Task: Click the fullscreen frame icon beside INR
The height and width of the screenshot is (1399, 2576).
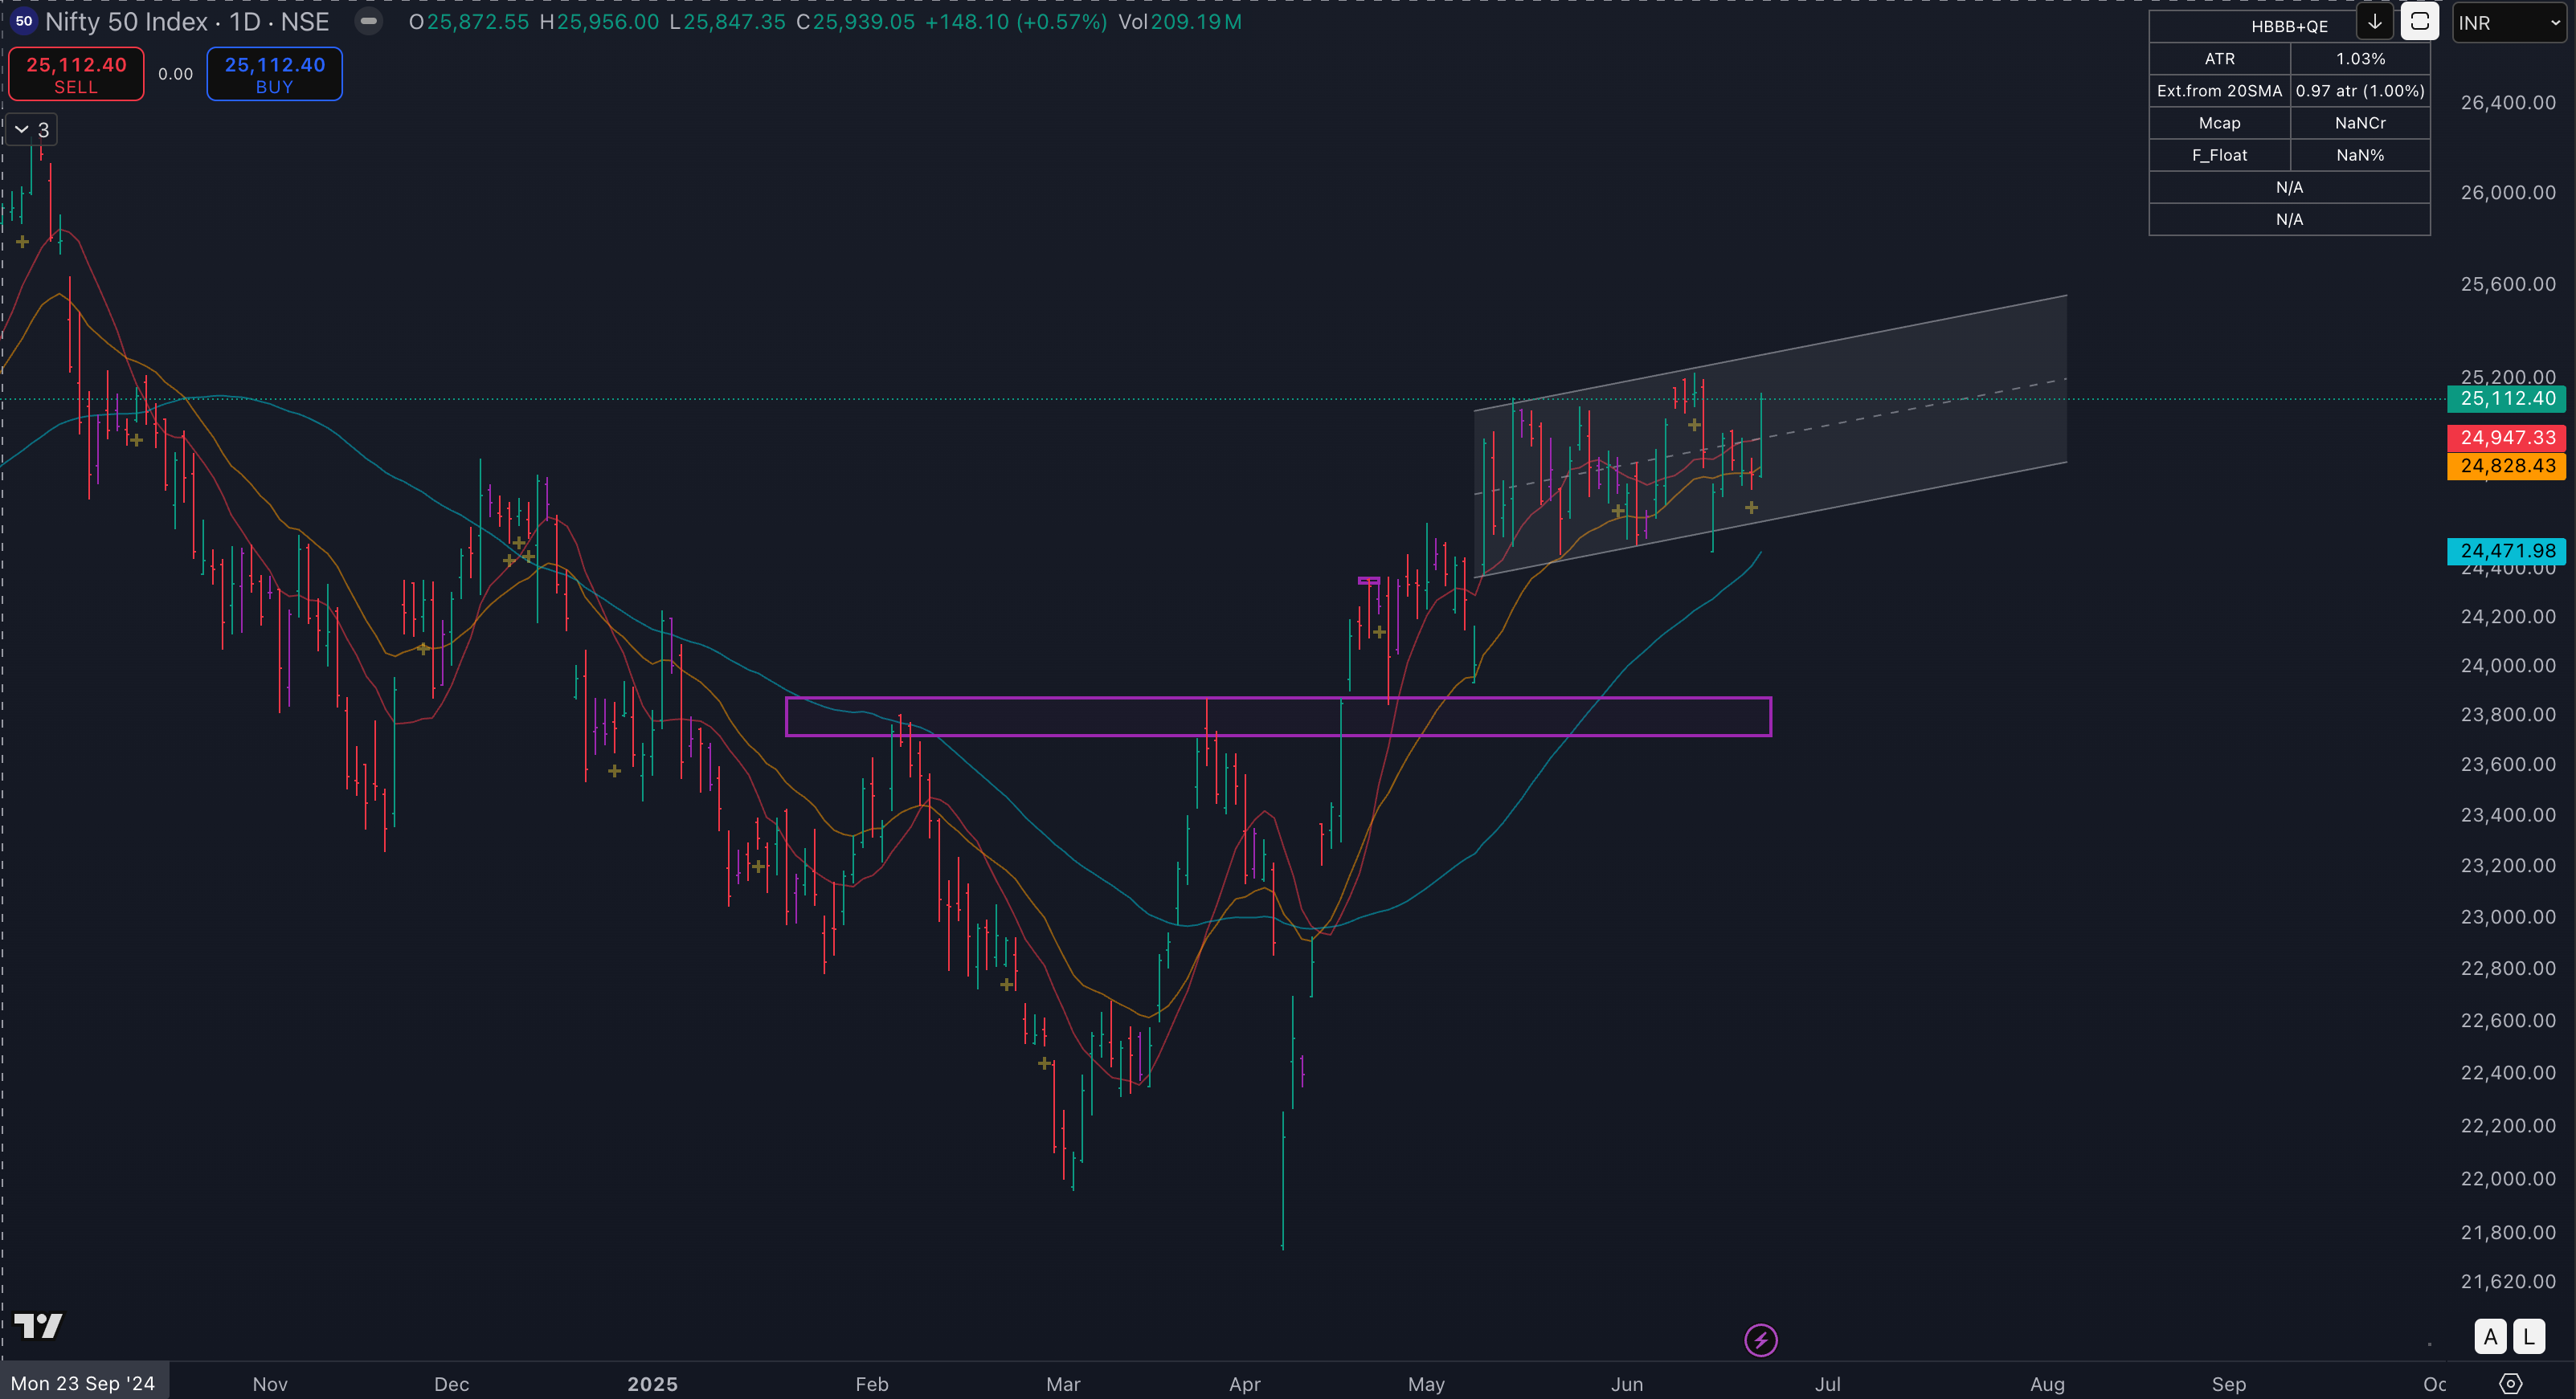Action: 2419,22
